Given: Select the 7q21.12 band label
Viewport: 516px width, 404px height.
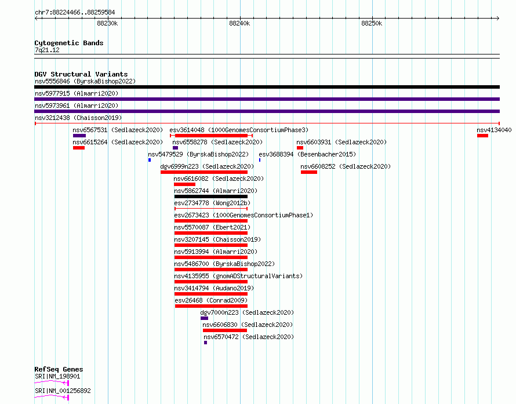Looking at the screenshot, I should [x=47, y=50].
